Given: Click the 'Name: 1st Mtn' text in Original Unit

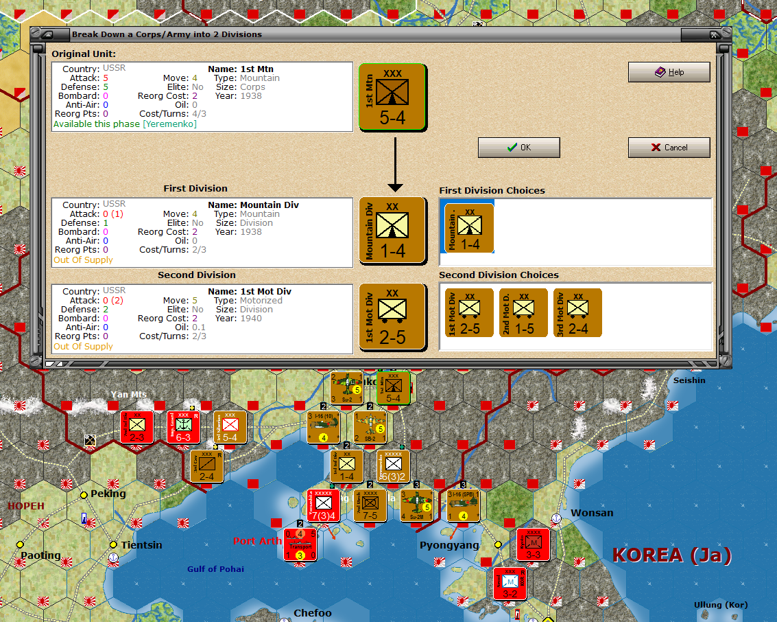Looking at the screenshot, I should click(x=240, y=69).
